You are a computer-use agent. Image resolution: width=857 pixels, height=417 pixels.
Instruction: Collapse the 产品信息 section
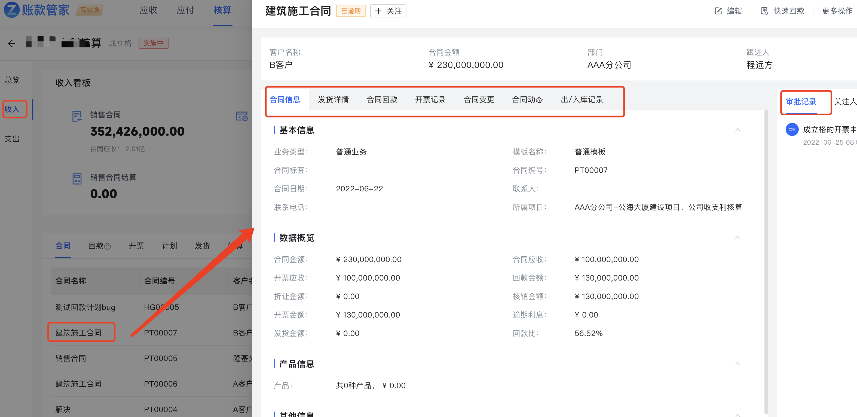[737, 364]
